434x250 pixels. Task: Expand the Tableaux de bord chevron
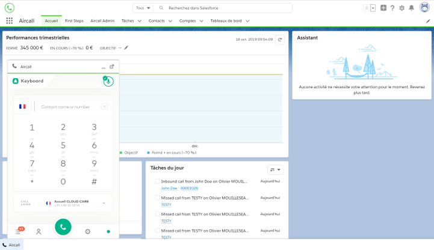click(x=247, y=21)
